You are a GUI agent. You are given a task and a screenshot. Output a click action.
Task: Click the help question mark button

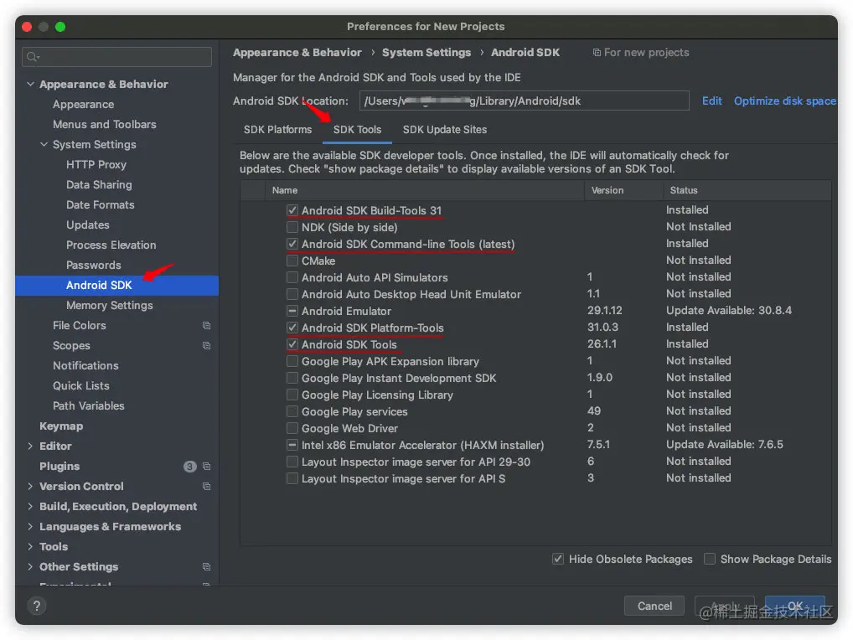click(36, 606)
